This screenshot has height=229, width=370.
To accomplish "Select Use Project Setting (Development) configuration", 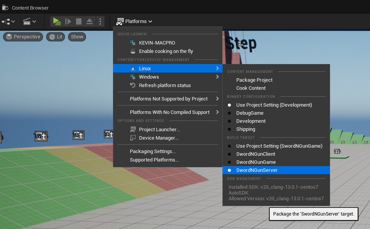I will 276,105.
